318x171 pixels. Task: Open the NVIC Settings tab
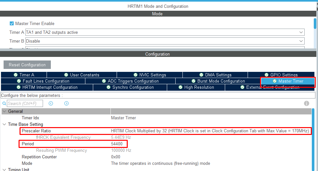click(x=150, y=75)
